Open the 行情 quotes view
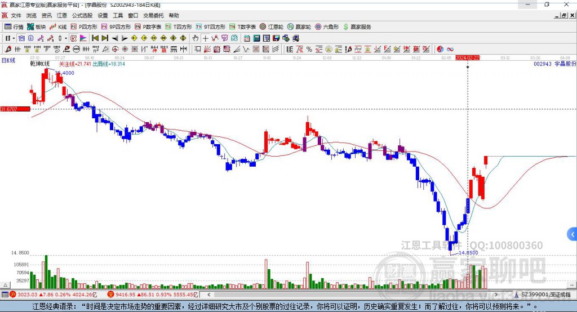This screenshot has width=577, height=312. (14, 27)
